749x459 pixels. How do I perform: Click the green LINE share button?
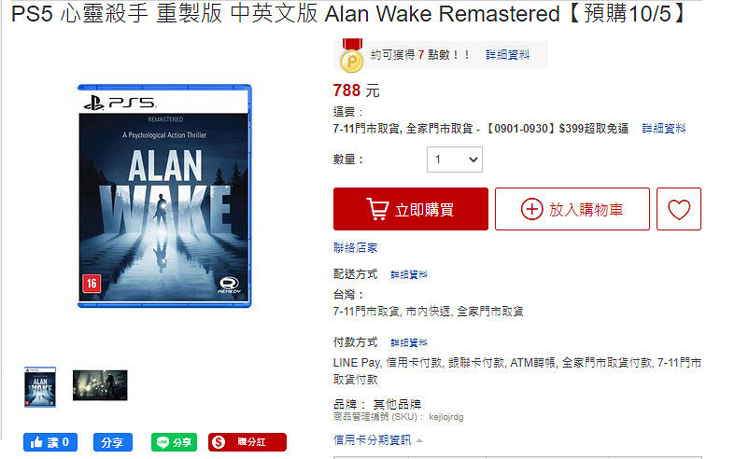pos(174,442)
